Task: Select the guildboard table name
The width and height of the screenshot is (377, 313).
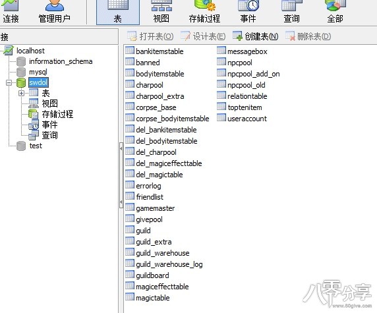Action: 152,275
